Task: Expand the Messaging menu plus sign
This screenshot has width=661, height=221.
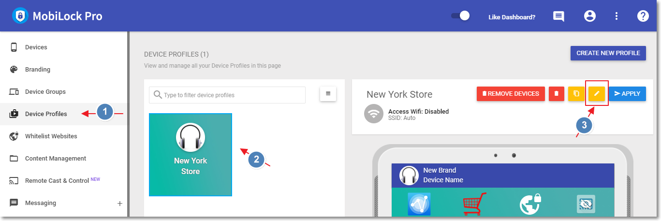Action: tap(120, 204)
